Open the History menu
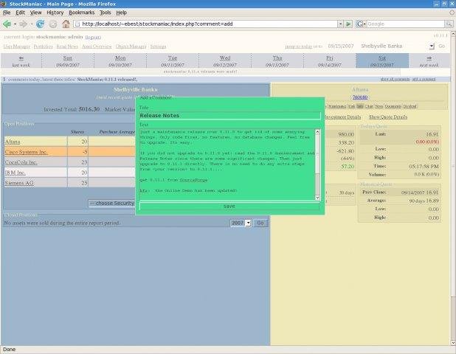 click(x=55, y=13)
